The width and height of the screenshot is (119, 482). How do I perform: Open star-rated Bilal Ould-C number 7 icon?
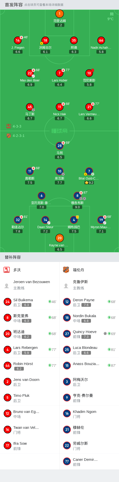pyautogui.click(x=89, y=171)
